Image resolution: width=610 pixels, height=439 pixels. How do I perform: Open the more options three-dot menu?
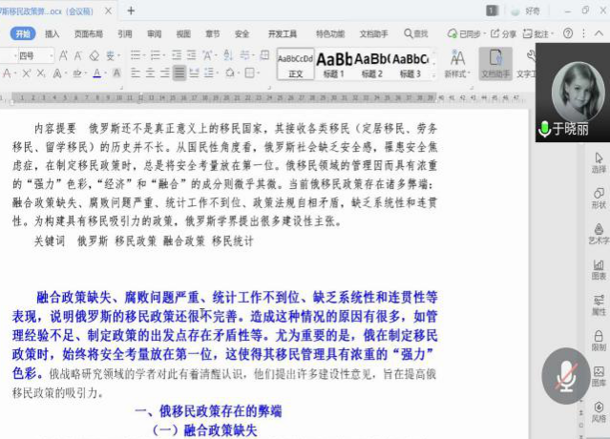583,33
